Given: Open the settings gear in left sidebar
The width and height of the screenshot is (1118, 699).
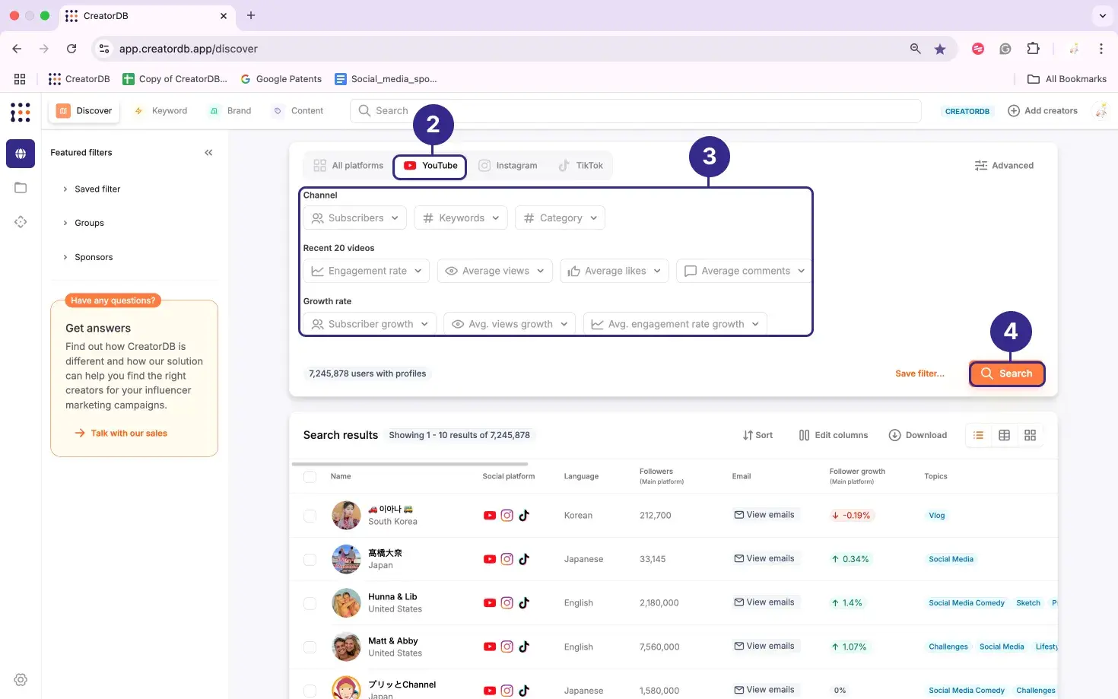Looking at the screenshot, I should [21, 680].
